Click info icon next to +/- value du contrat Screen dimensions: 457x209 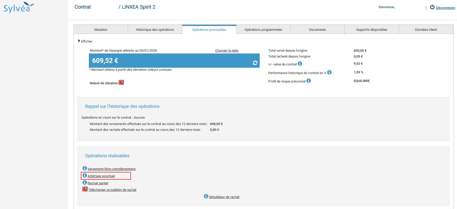pyautogui.click(x=300, y=64)
